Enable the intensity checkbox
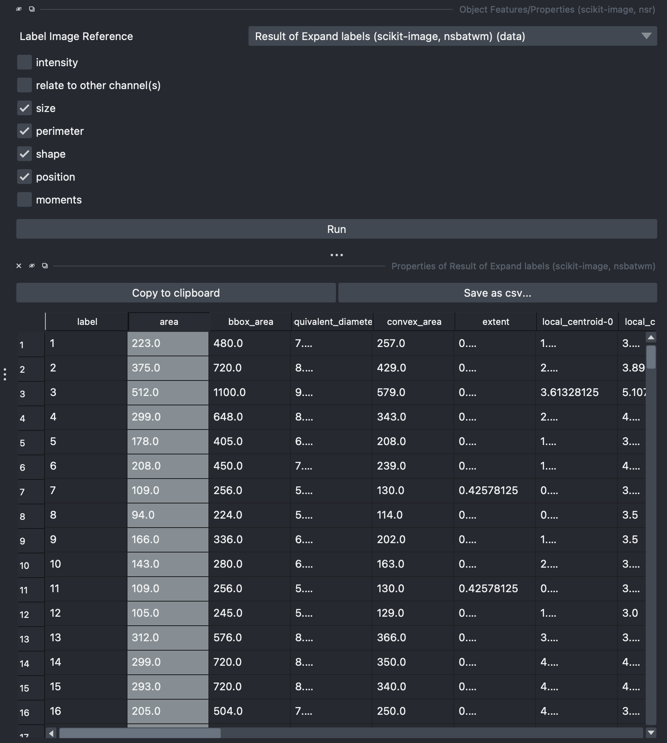 click(x=25, y=63)
